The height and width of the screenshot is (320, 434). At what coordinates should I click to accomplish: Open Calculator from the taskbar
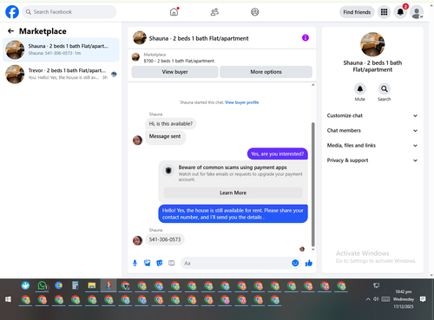pyautogui.click(x=76, y=286)
